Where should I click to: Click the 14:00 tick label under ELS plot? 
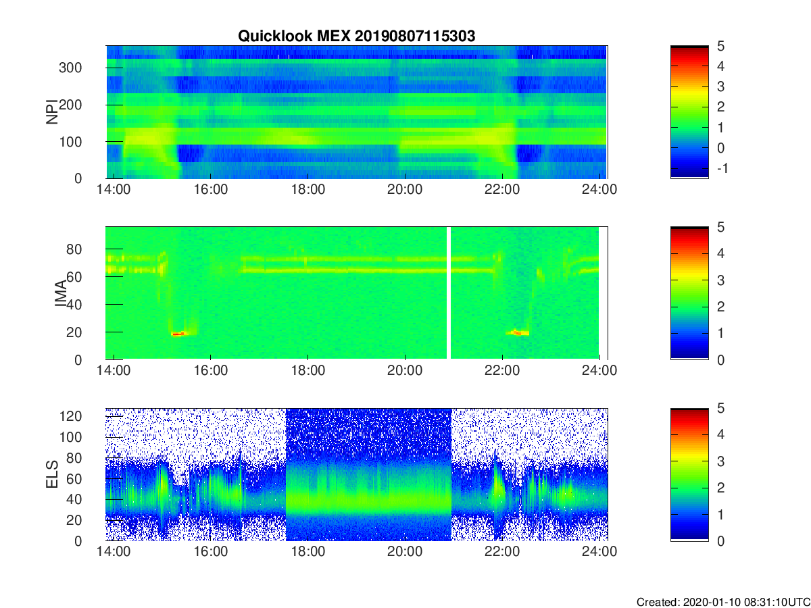pos(114,552)
